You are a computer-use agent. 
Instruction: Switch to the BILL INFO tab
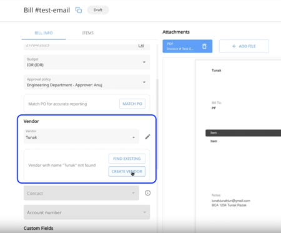point(44,33)
